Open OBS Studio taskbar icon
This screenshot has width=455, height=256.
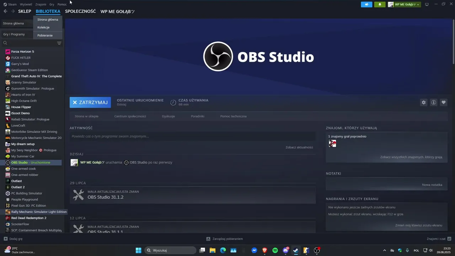317,250
